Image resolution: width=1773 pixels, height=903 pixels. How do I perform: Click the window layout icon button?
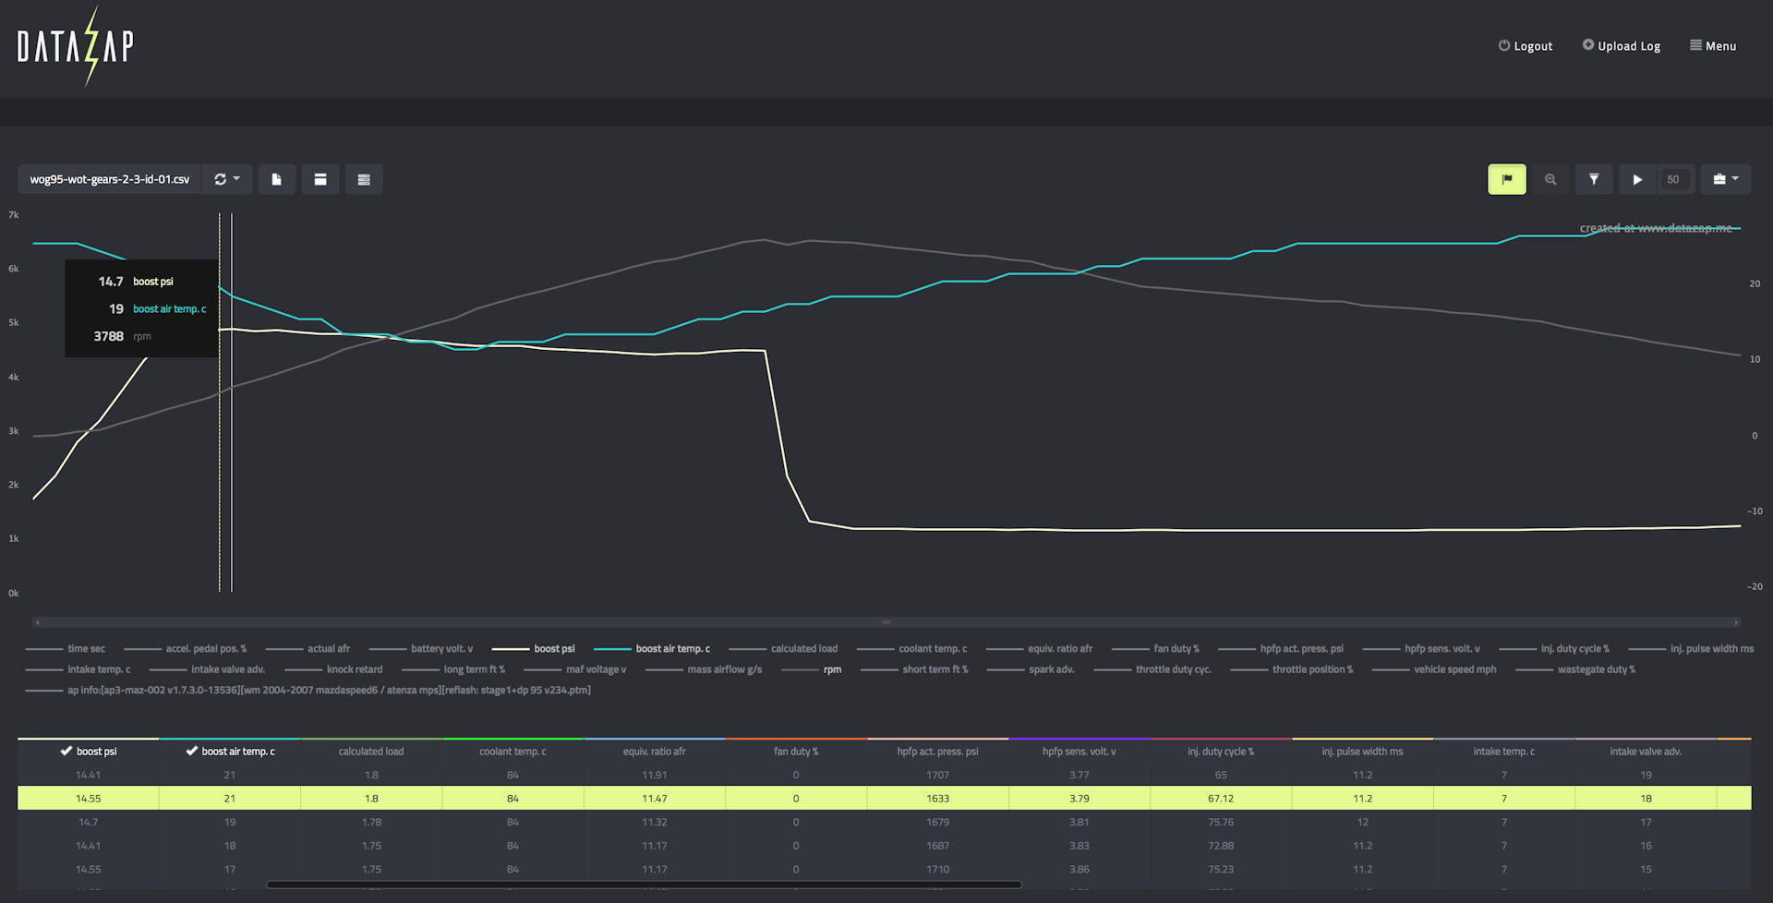point(320,179)
